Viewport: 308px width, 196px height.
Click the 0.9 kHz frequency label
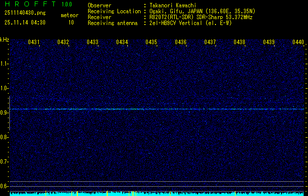pyautogui.click(x=4, y=113)
